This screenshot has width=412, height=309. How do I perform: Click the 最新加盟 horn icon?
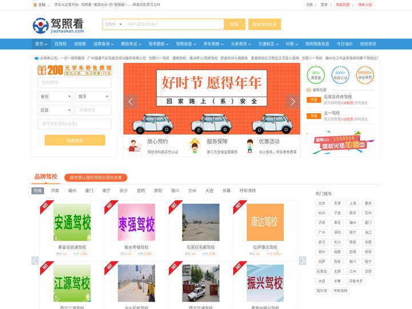pyautogui.click(x=308, y=90)
